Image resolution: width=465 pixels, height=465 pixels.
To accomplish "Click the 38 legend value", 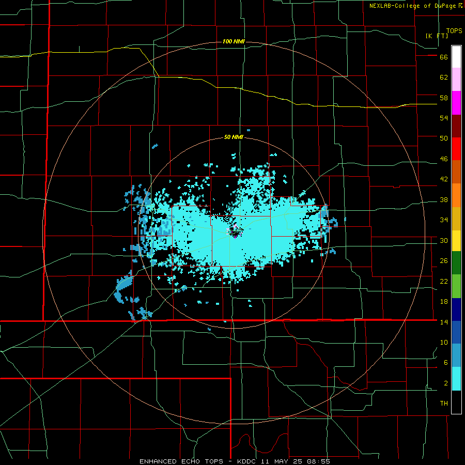I will coord(444,200).
